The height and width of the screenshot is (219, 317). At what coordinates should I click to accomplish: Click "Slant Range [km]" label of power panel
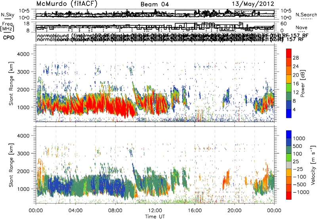coord(11,83)
